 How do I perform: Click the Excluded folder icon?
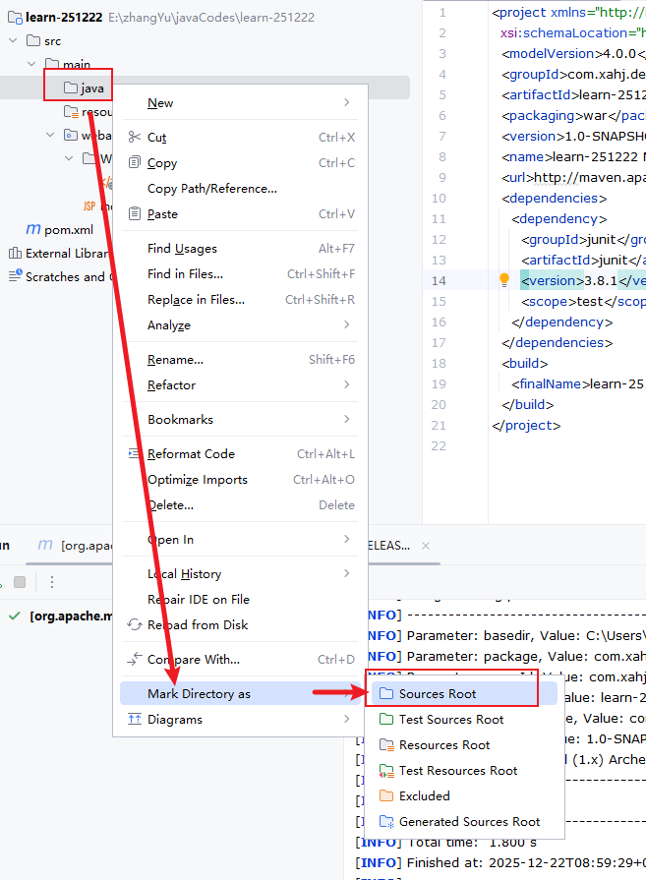pos(386,795)
